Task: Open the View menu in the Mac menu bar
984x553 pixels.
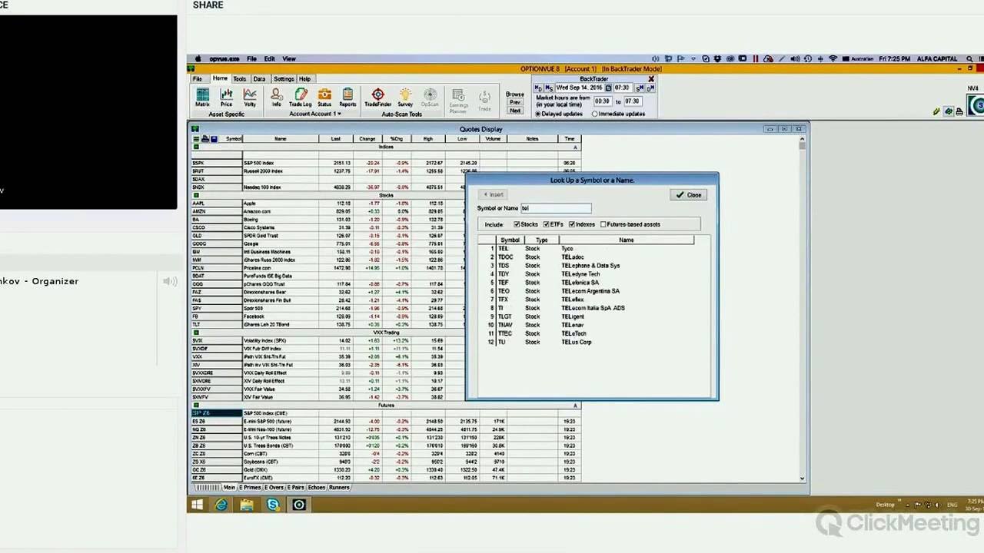Action: coord(289,58)
